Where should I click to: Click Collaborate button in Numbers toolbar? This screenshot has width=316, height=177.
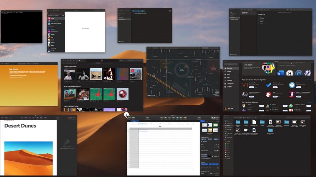point(199,118)
